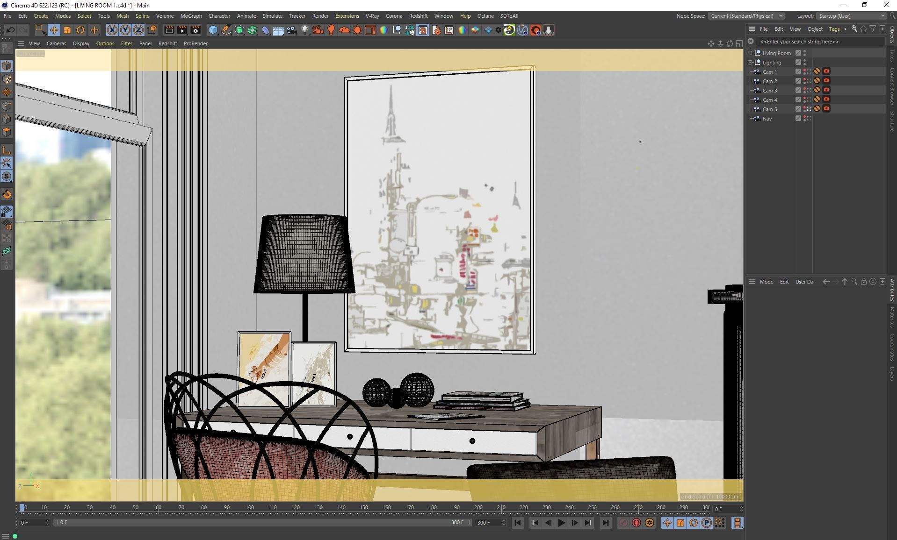Add a Camera object from toolbar
The height and width of the screenshot is (540, 897).
click(x=292, y=30)
